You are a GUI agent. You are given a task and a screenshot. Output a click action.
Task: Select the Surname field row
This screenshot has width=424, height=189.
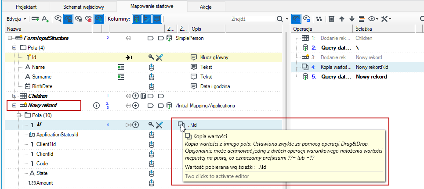pyautogui.click(x=143, y=77)
